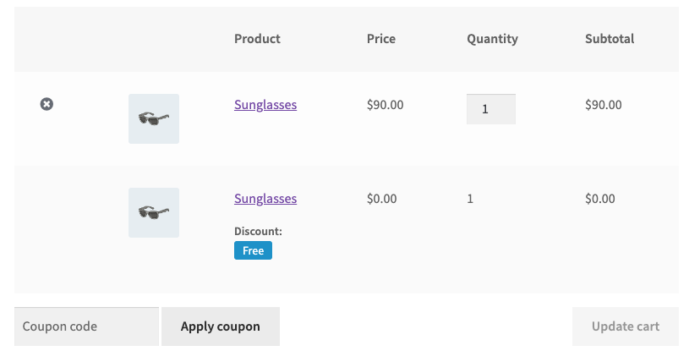The image size is (689, 351).
Task: Remove the first Sunglasses item from cart
Action: 47,104
